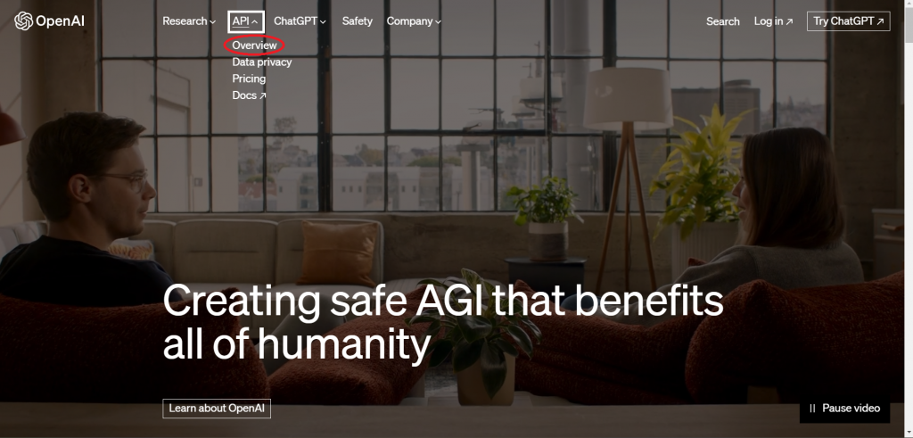The image size is (913, 438).
Task: Open Pricing in the API menu
Action: 249,79
